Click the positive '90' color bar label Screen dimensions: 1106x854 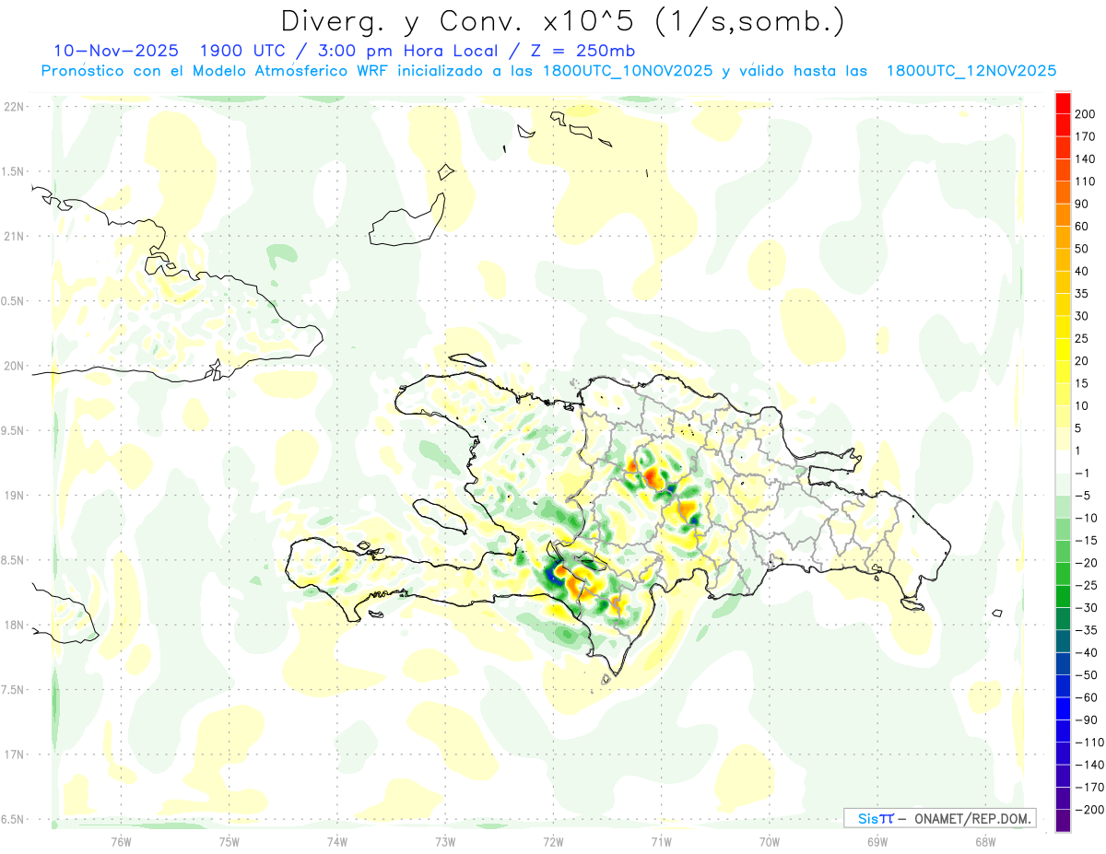coord(1082,205)
